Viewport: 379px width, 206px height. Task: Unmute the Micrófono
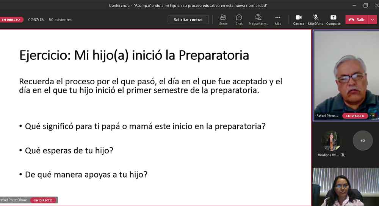pos(315,20)
